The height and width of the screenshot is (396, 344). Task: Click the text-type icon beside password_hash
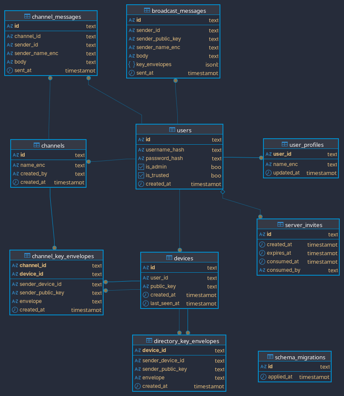point(141,158)
